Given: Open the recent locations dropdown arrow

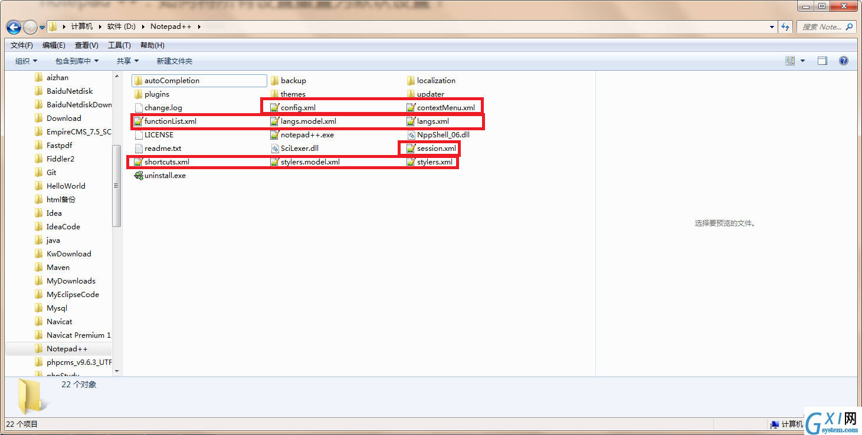Looking at the screenshot, I should (42, 27).
